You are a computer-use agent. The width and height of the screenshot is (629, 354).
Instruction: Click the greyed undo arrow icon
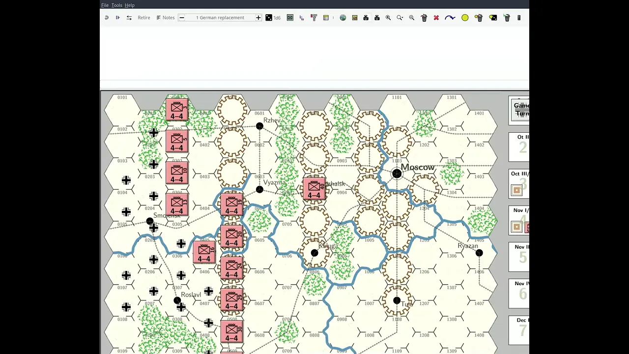pyautogui.click(x=107, y=18)
